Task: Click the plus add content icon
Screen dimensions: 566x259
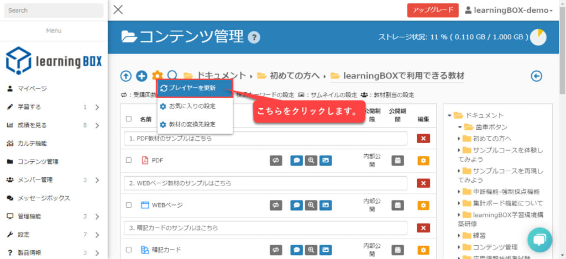Action: coord(141,76)
